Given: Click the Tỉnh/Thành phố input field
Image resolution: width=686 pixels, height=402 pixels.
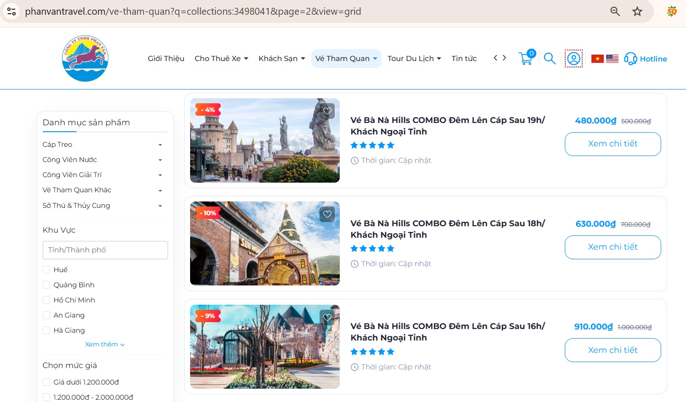Looking at the screenshot, I should (105, 250).
